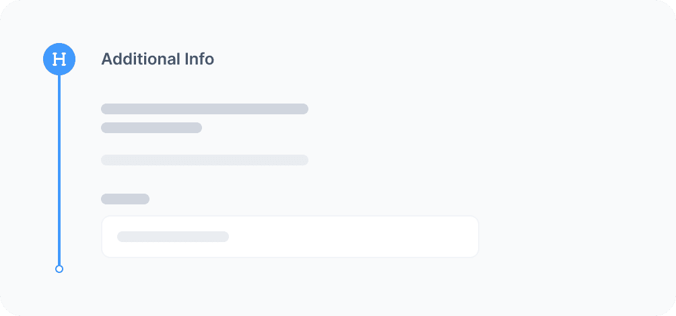This screenshot has width=676, height=316.
Task: Click the placeholder text inside the input box
Action: (173, 237)
